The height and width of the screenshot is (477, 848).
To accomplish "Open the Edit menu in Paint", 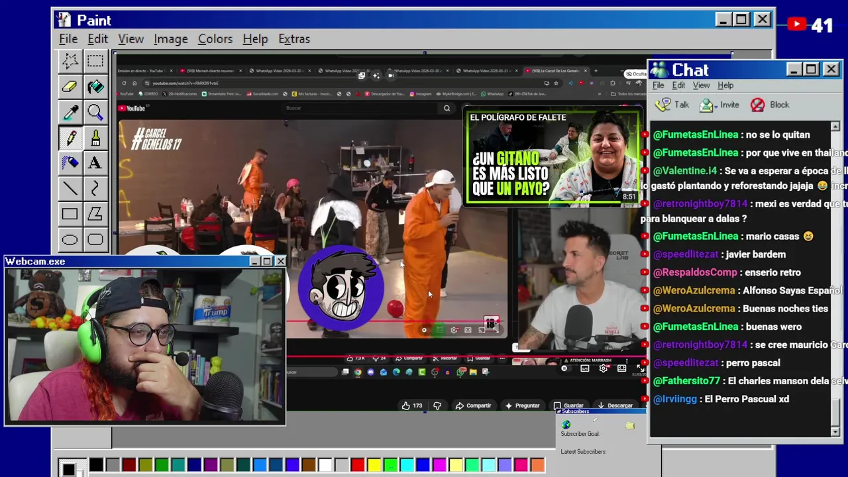I will click(x=97, y=39).
